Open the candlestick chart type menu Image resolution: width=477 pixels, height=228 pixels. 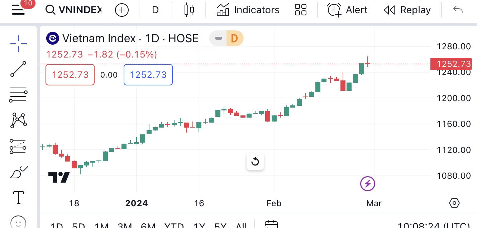(x=189, y=10)
